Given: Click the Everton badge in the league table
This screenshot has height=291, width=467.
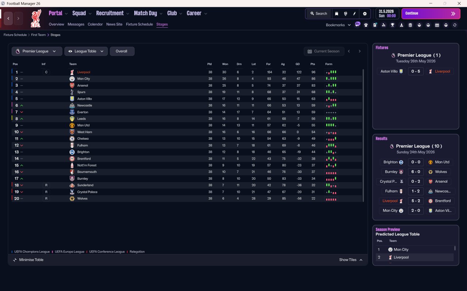Looking at the screenshot, I should 72,112.
